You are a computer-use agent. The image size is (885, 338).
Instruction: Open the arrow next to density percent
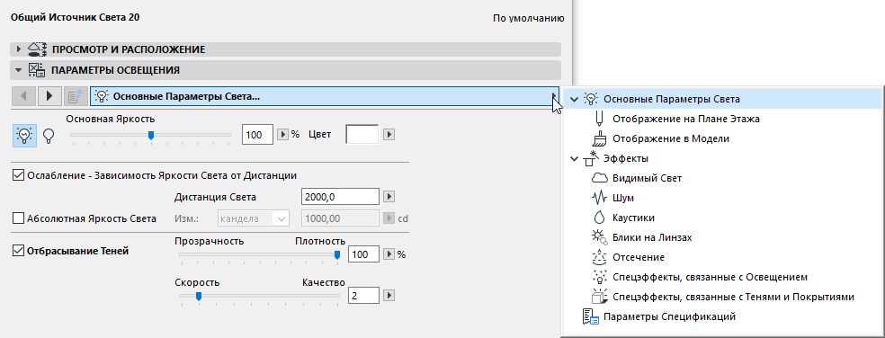[x=389, y=254]
